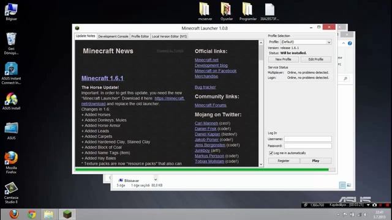
Task: Click the Password input field
Action: pos(307,145)
